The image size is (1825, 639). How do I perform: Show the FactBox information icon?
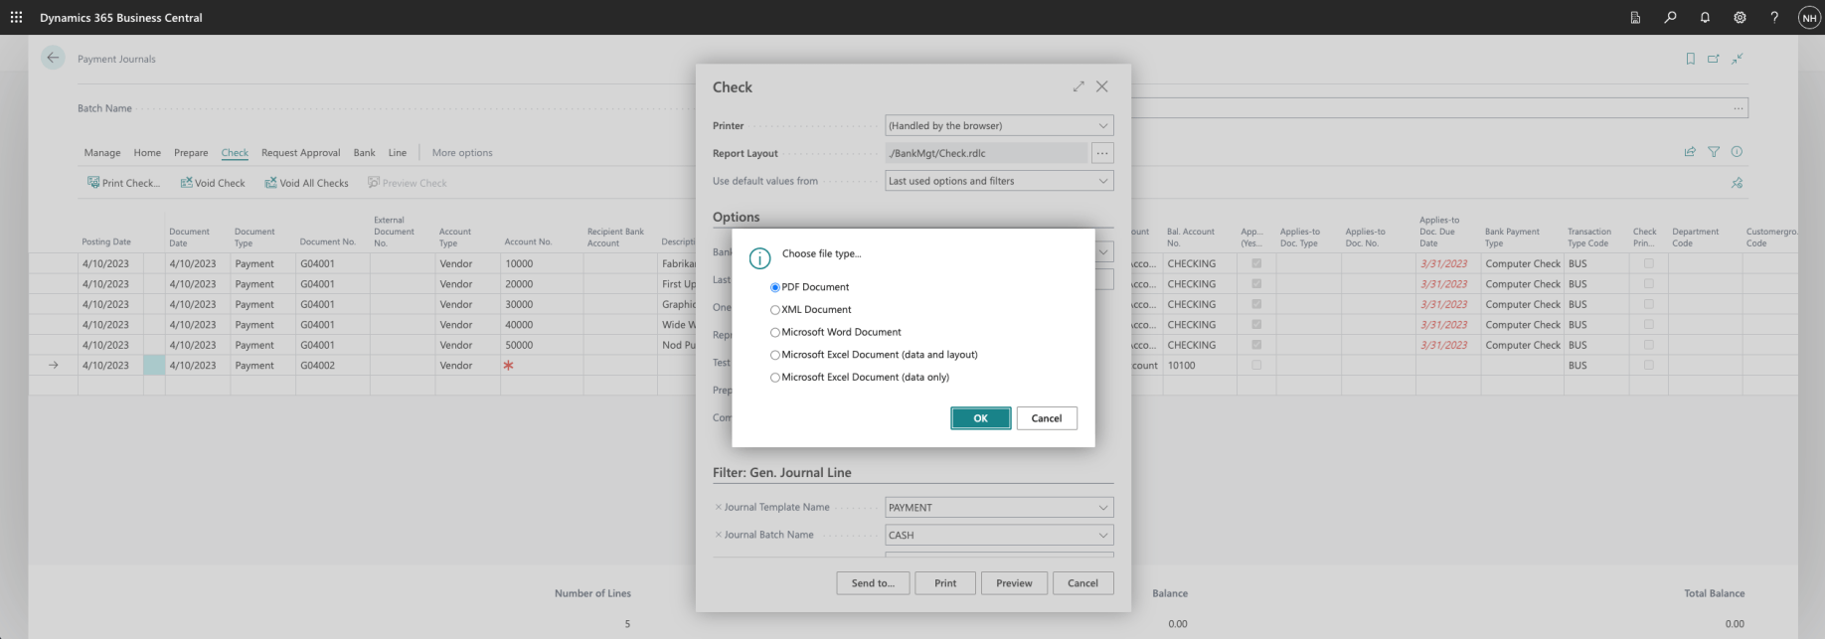[1737, 152]
